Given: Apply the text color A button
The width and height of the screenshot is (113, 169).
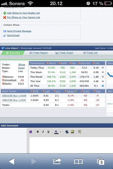Looking at the screenshot, I should pos(56,132).
